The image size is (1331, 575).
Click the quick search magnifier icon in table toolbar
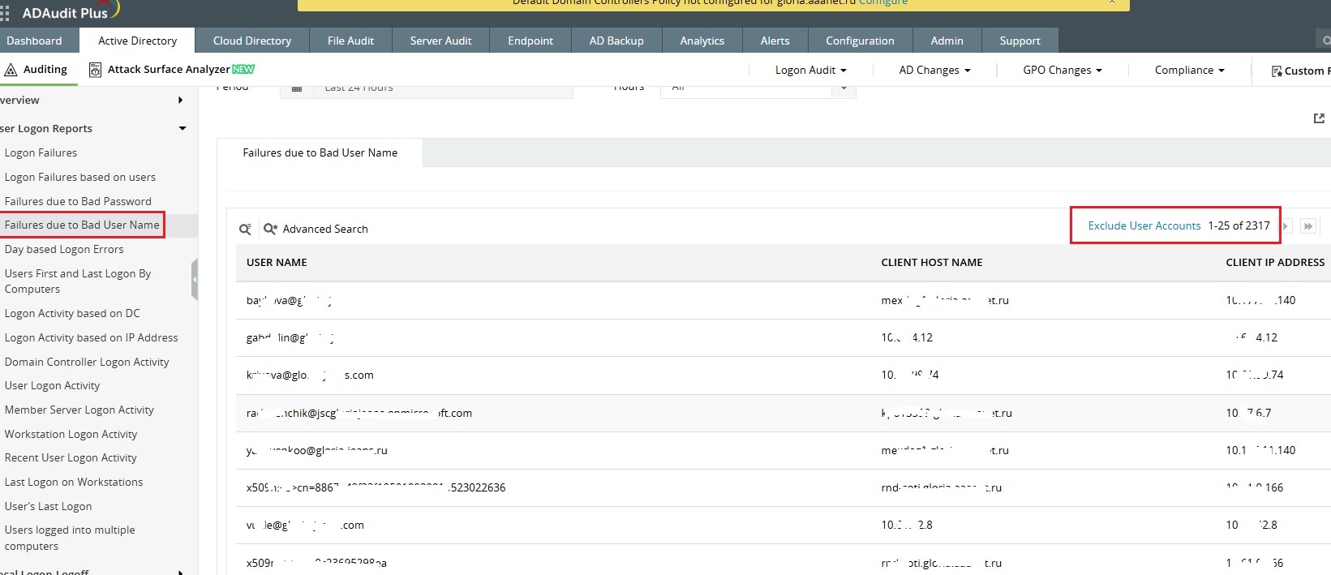point(245,230)
